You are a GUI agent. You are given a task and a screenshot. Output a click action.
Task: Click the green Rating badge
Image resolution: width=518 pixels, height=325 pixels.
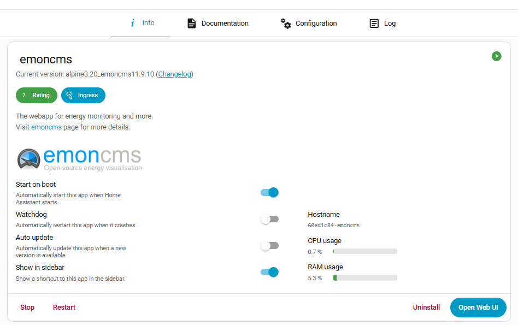coord(36,95)
